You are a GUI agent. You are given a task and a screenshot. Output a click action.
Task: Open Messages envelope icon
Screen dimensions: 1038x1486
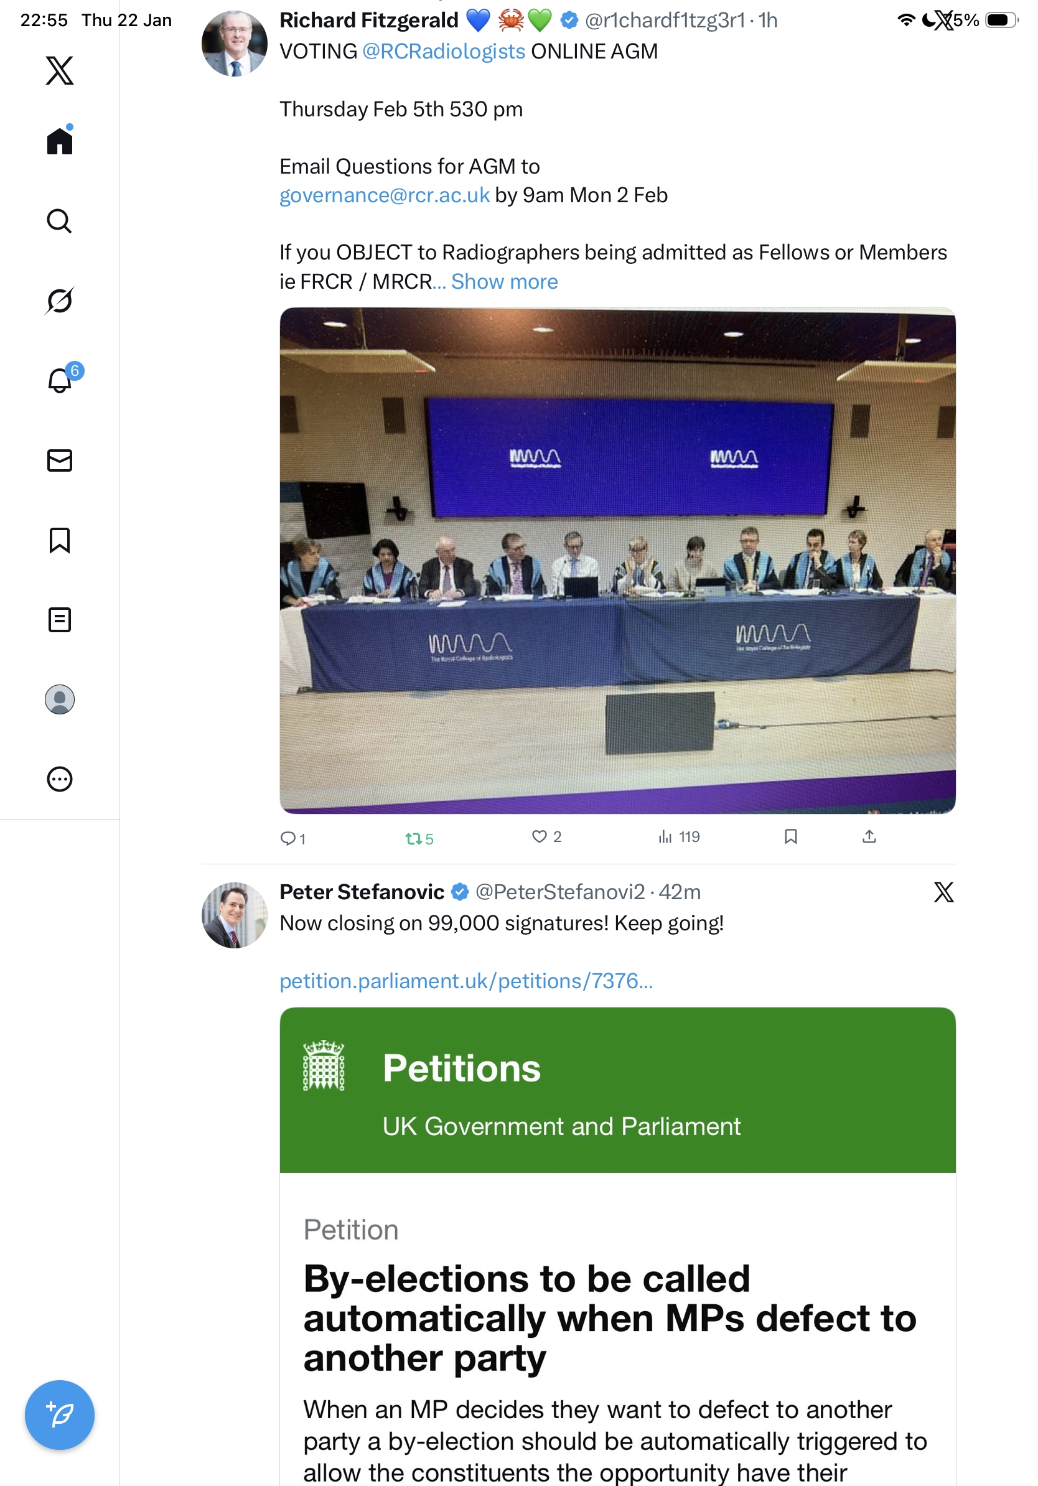tap(60, 461)
